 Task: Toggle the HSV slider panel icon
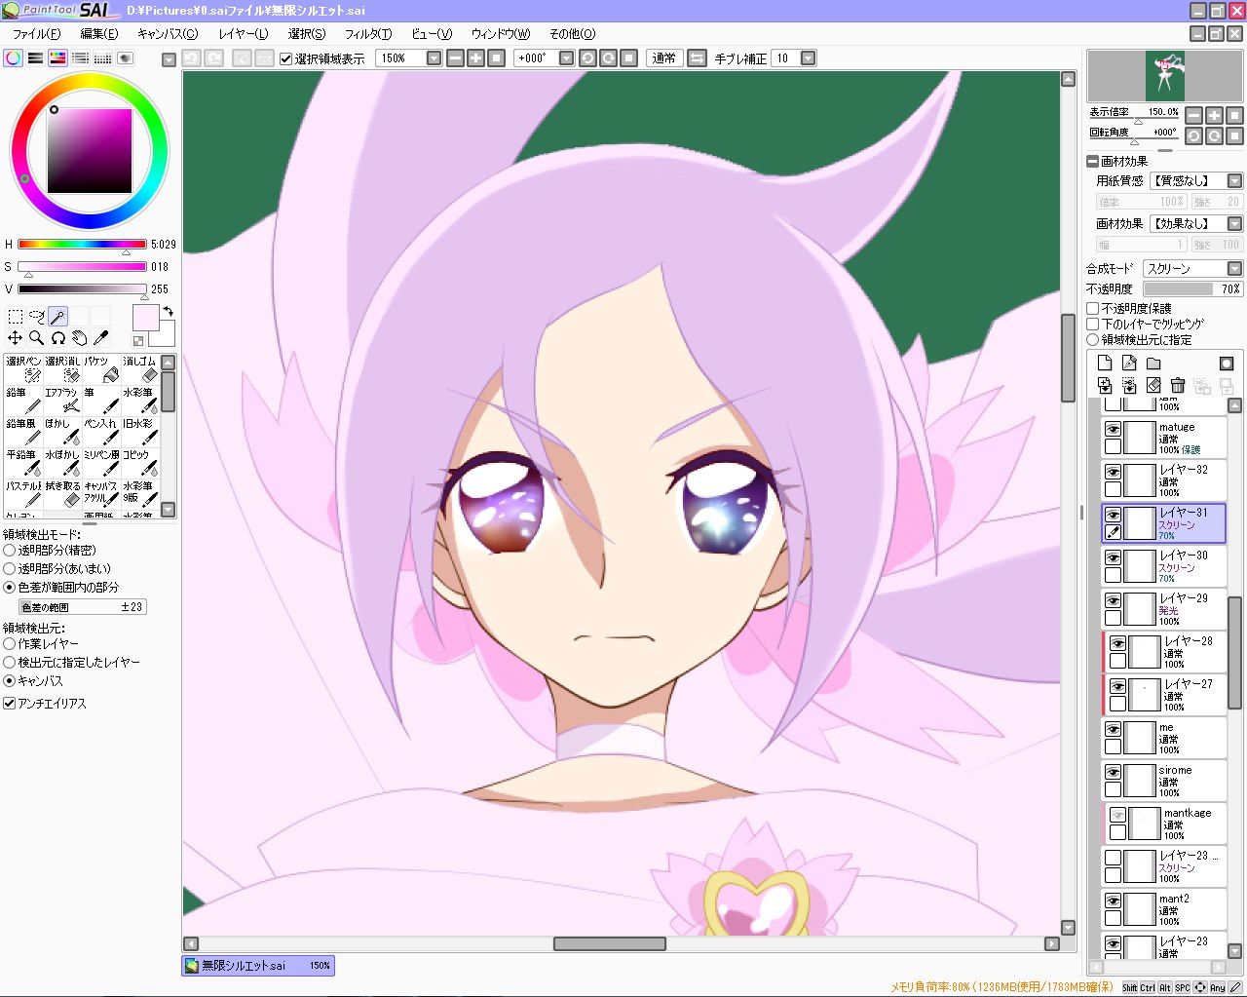[x=58, y=58]
